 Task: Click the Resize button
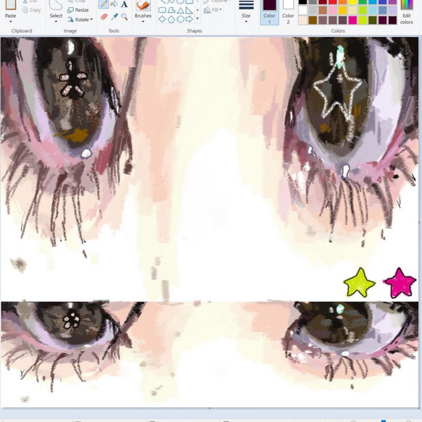[78, 10]
